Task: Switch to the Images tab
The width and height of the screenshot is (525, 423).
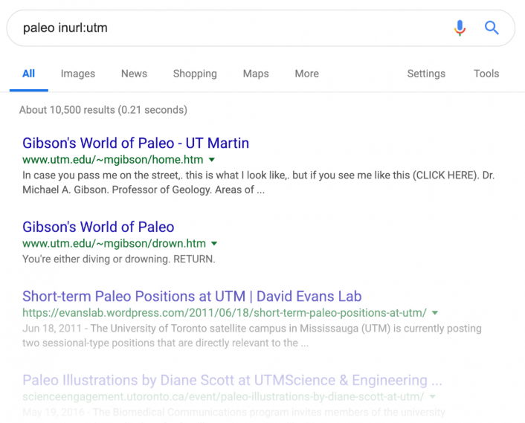Action: [x=77, y=74]
